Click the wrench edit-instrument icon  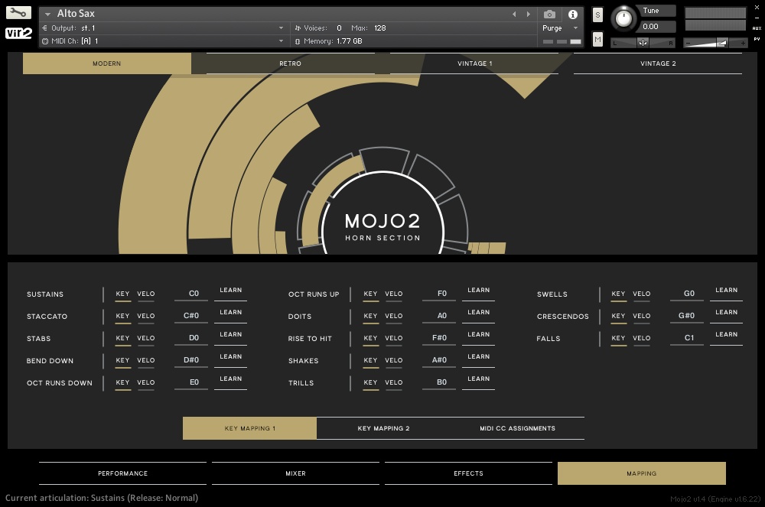pos(17,12)
